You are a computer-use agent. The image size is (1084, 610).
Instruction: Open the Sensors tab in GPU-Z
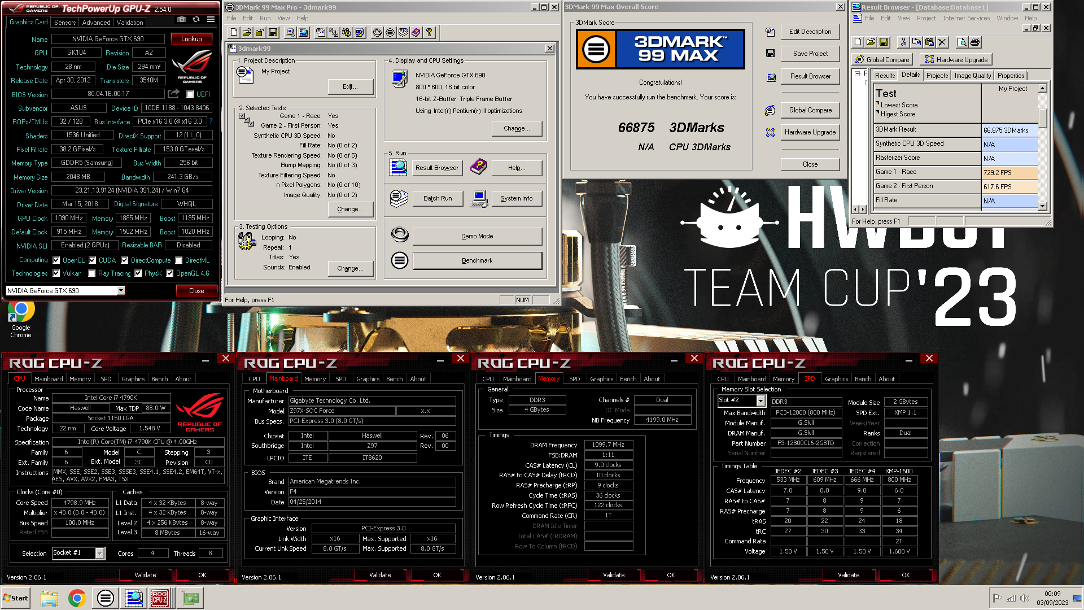[65, 23]
